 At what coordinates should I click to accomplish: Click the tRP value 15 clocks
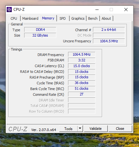point(82,77)
